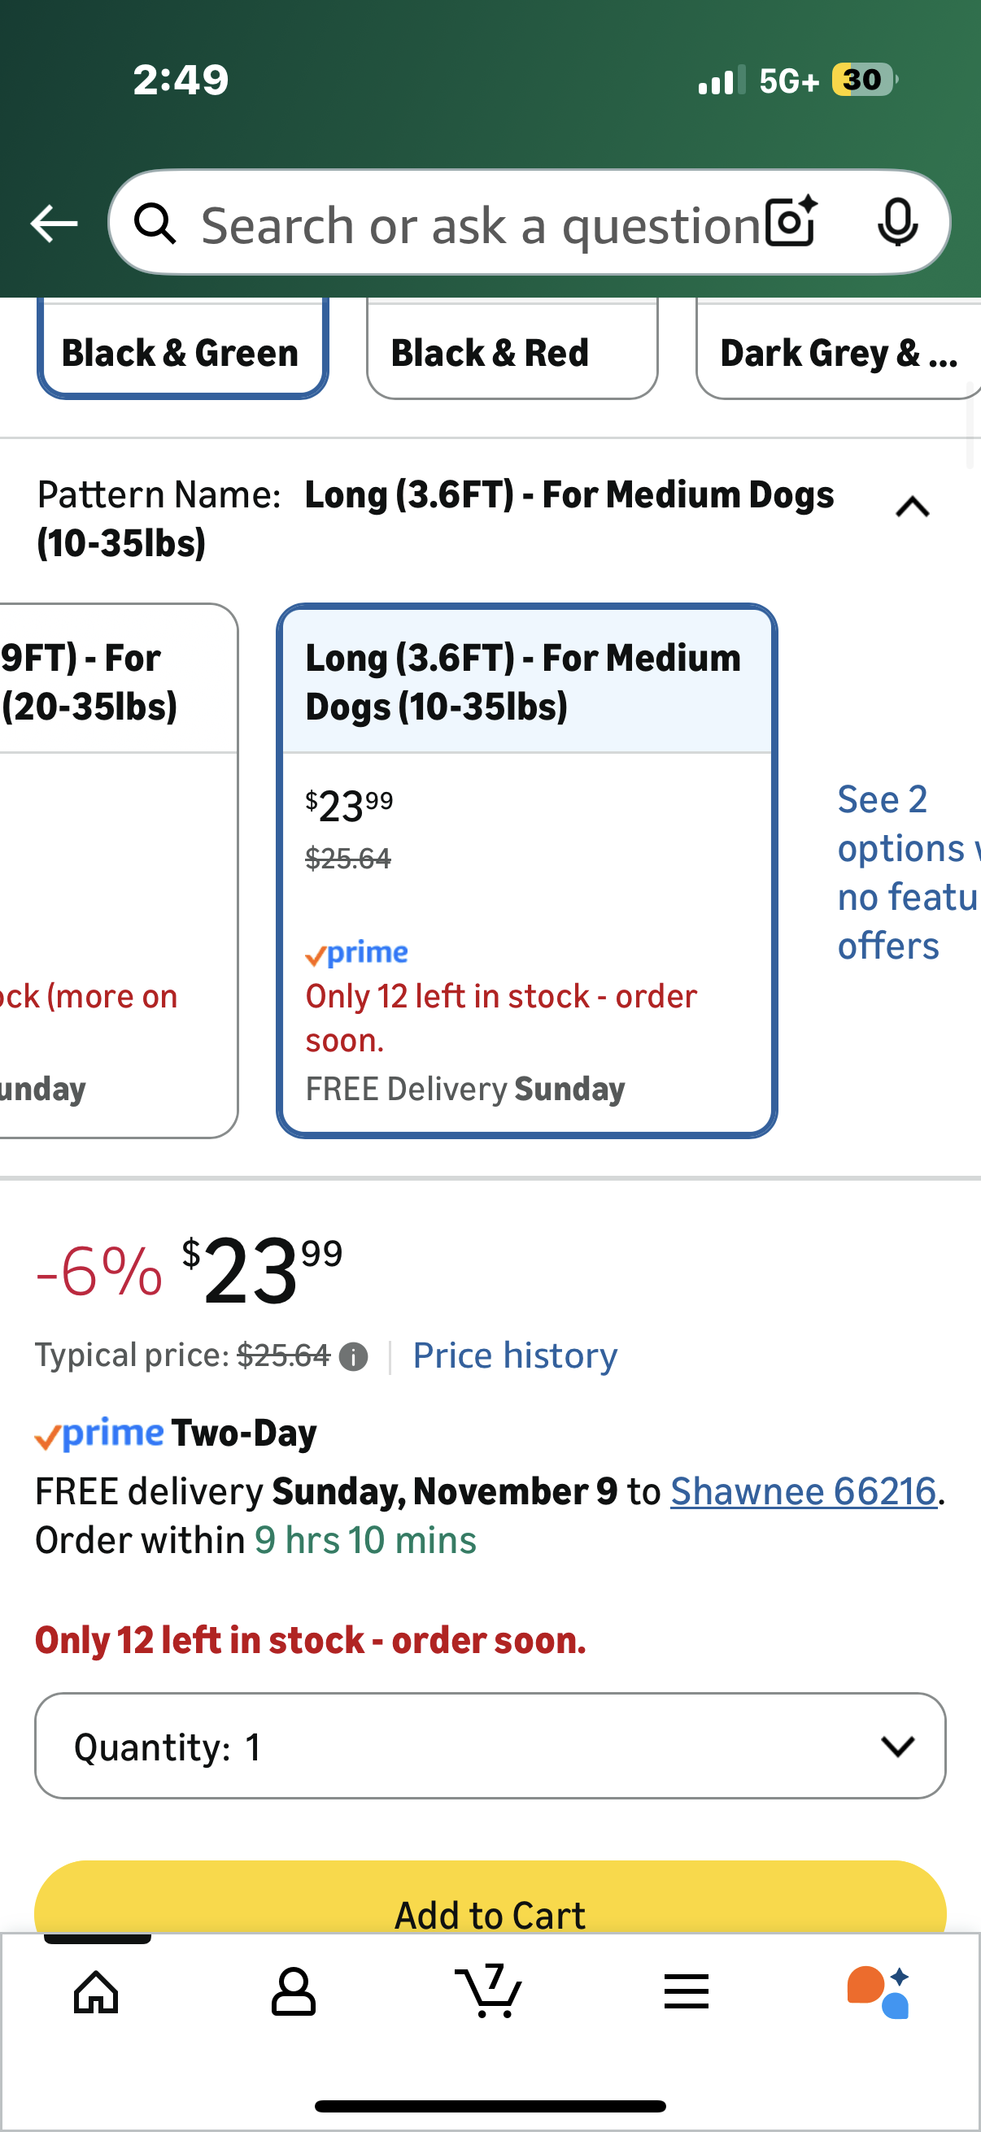The image size is (981, 2132).
Task: Select the Black & Green color option
Action: 182,353
